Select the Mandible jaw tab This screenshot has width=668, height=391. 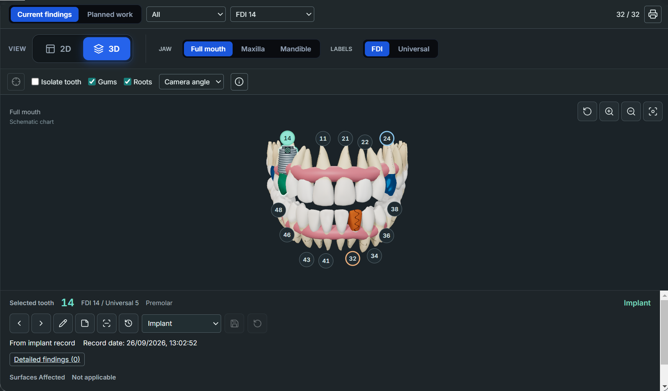295,49
